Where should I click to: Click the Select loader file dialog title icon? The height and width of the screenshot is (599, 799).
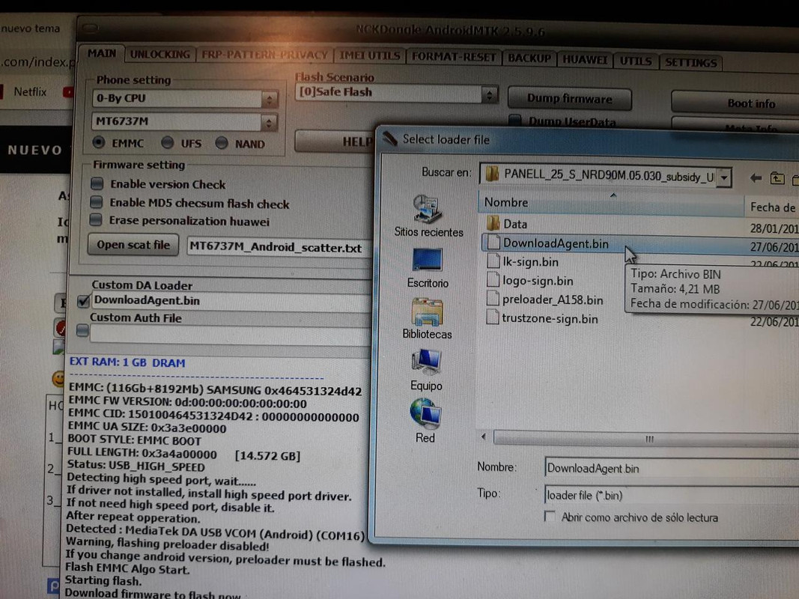390,138
